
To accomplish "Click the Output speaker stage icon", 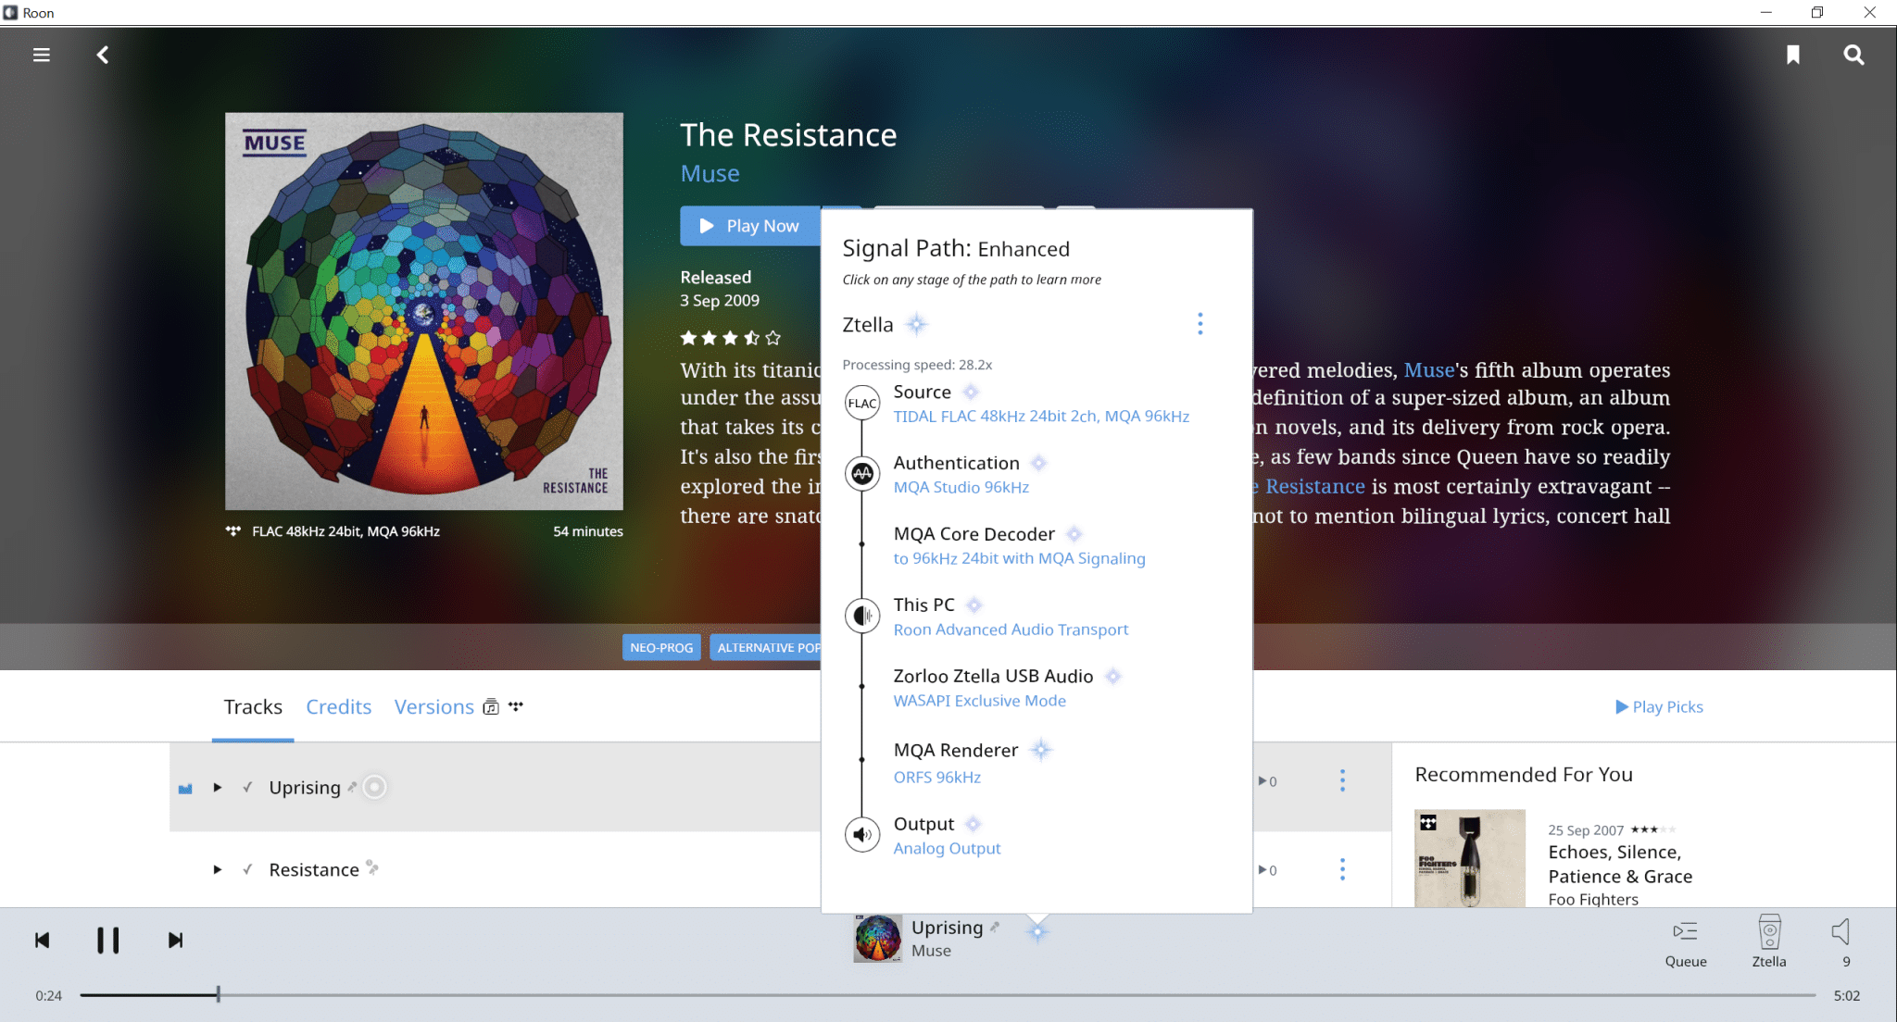I will [x=862, y=835].
